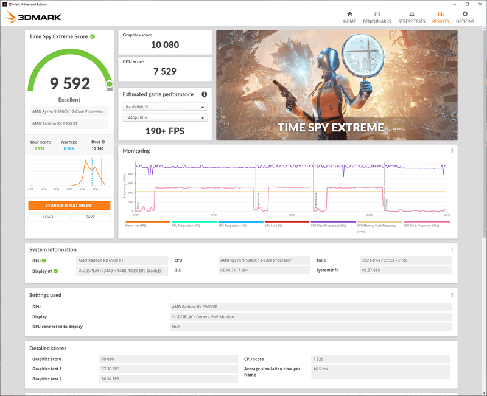Select the Results tab
The height and width of the screenshot is (396, 487).
440,18
